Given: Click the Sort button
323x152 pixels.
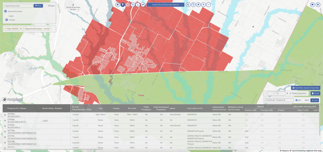Looking at the screenshot, I should click(x=314, y=100).
